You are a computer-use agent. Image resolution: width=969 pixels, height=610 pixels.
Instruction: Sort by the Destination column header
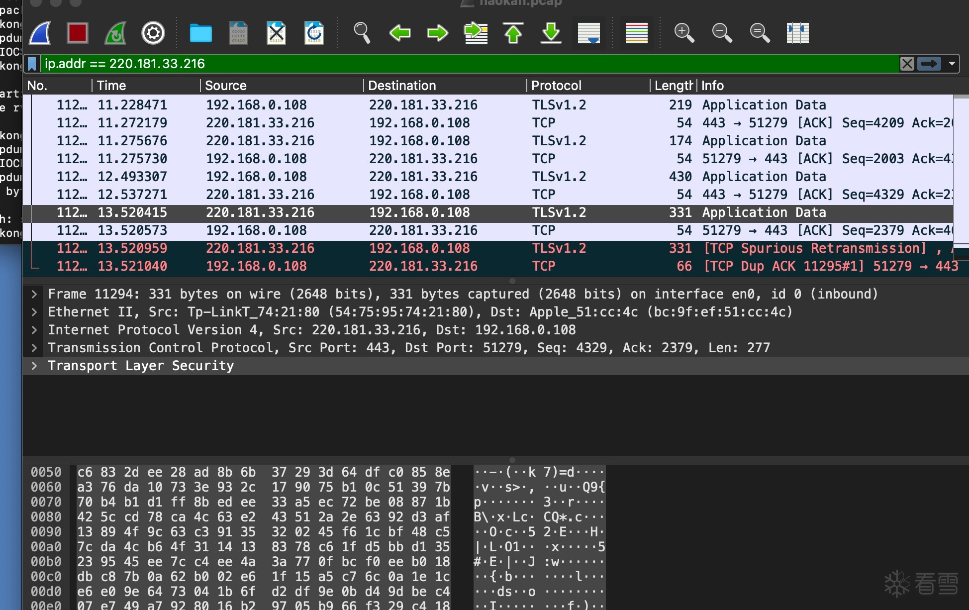tap(402, 86)
